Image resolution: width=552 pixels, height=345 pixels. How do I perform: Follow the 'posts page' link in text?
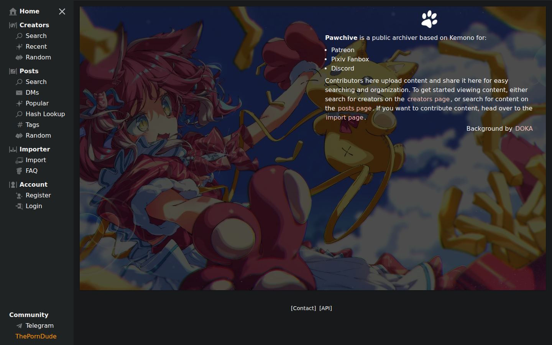(355, 108)
